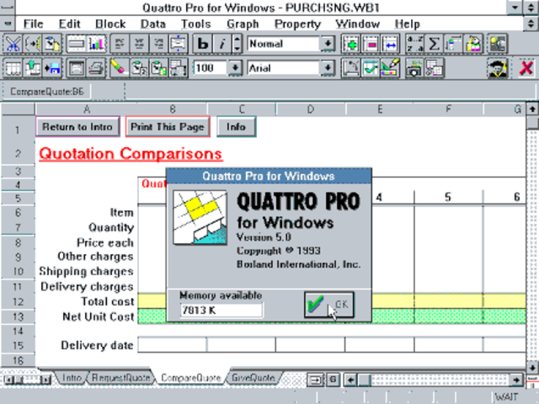Image resolution: width=539 pixels, height=404 pixels.
Task: Click the Return to Intro button
Action: click(x=77, y=127)
